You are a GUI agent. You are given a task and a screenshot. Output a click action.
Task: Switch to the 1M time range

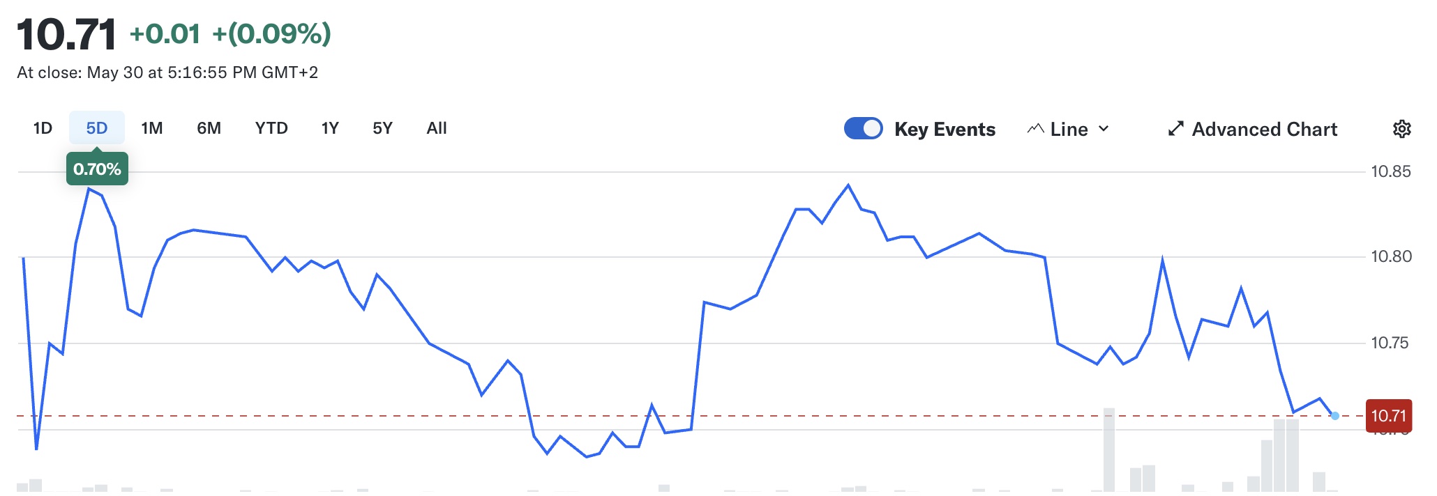[151, 128]
